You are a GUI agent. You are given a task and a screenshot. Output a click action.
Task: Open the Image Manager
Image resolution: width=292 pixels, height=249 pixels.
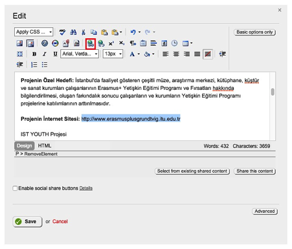click(19, 43)
